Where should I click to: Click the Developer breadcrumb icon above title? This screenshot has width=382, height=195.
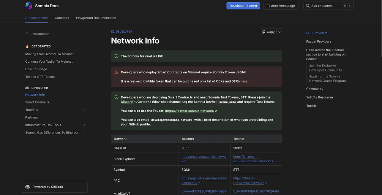(112, 32)
